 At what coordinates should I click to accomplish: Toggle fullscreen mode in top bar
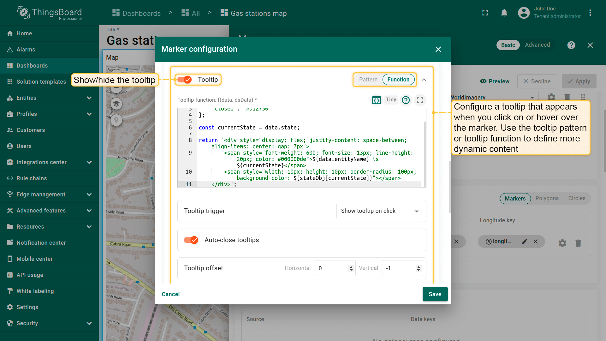coord(485,13)
